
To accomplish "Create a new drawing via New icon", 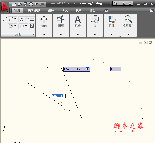I will pyautogui.click(x=14, y=4).
